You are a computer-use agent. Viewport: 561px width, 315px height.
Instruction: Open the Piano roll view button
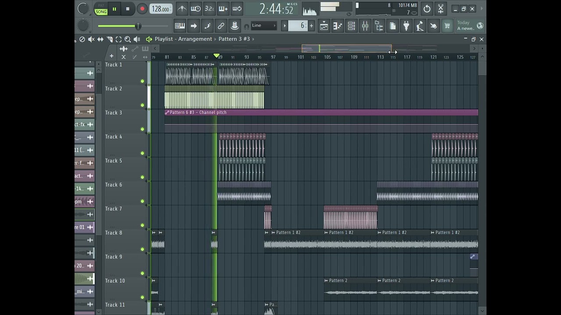point(337,26)
